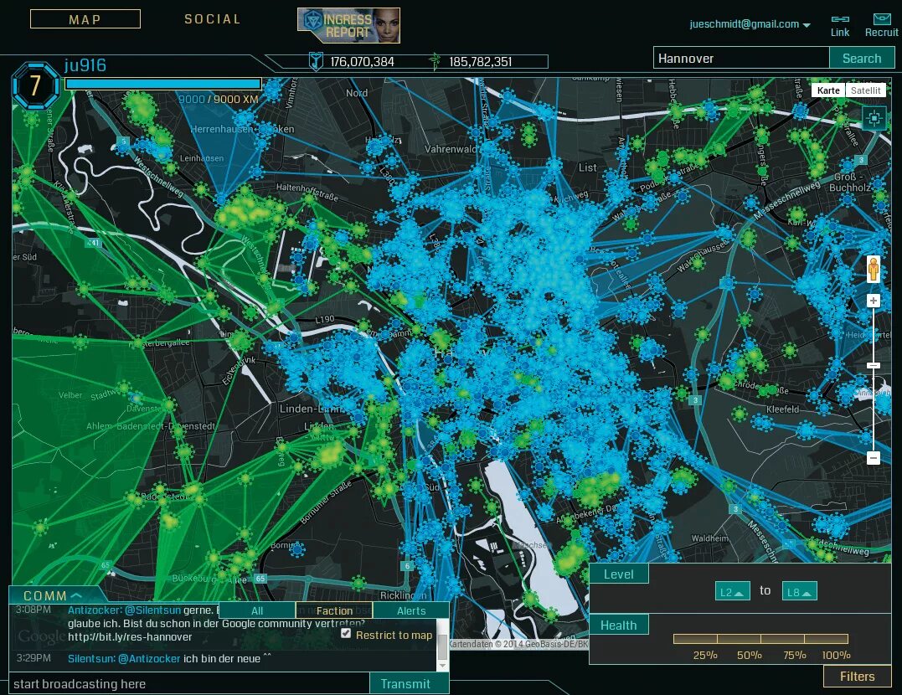Viewport: 902px width, 695px height.
Task: Click the Transmit button
Action: pyautogui.click(x=405, y=683)
